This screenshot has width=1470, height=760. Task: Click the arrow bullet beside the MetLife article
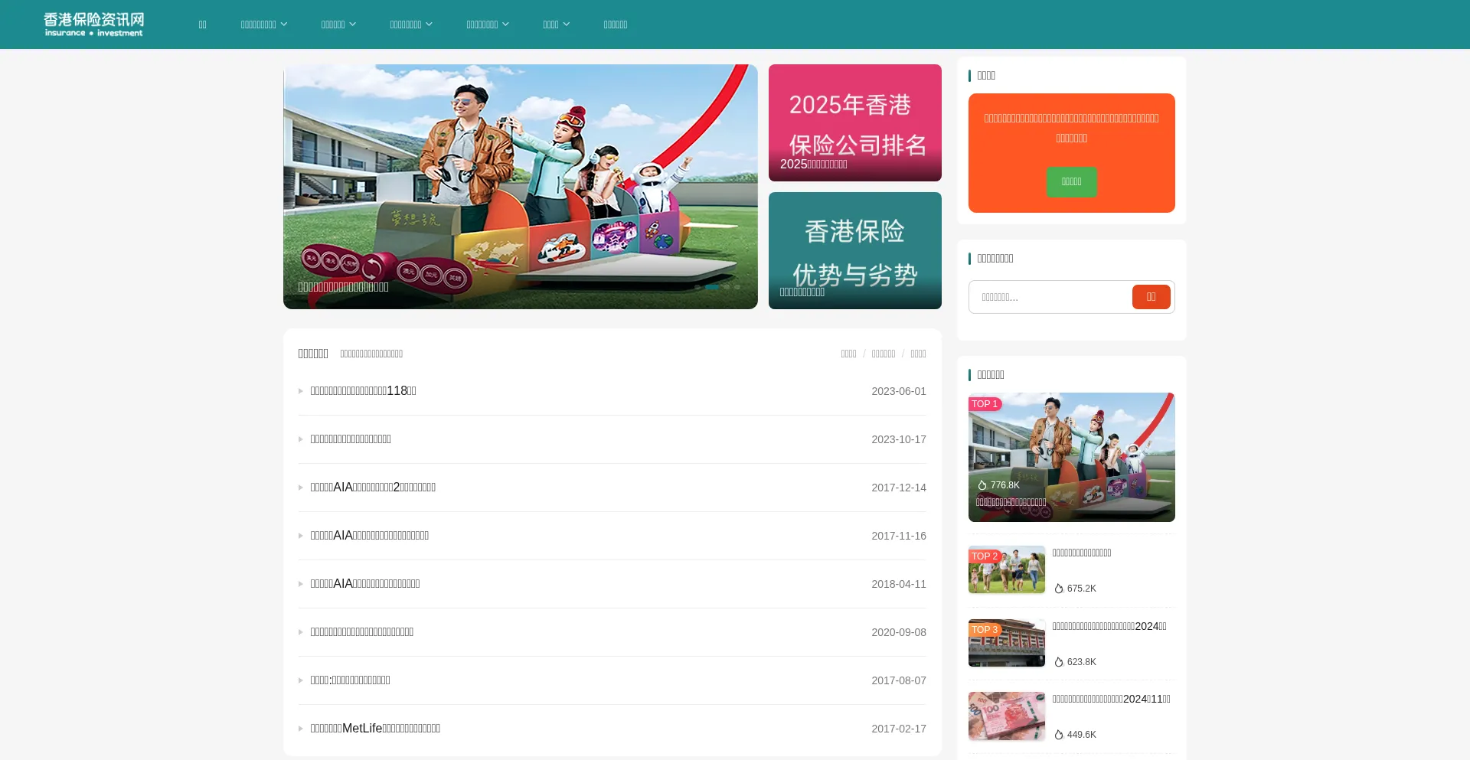301,729
